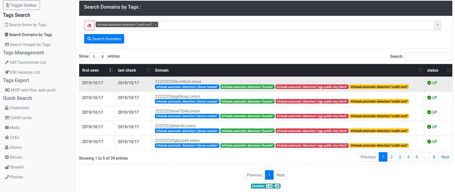Open Search Images by Tags
This screenshot has width=455, height=192.
(30, 44)
